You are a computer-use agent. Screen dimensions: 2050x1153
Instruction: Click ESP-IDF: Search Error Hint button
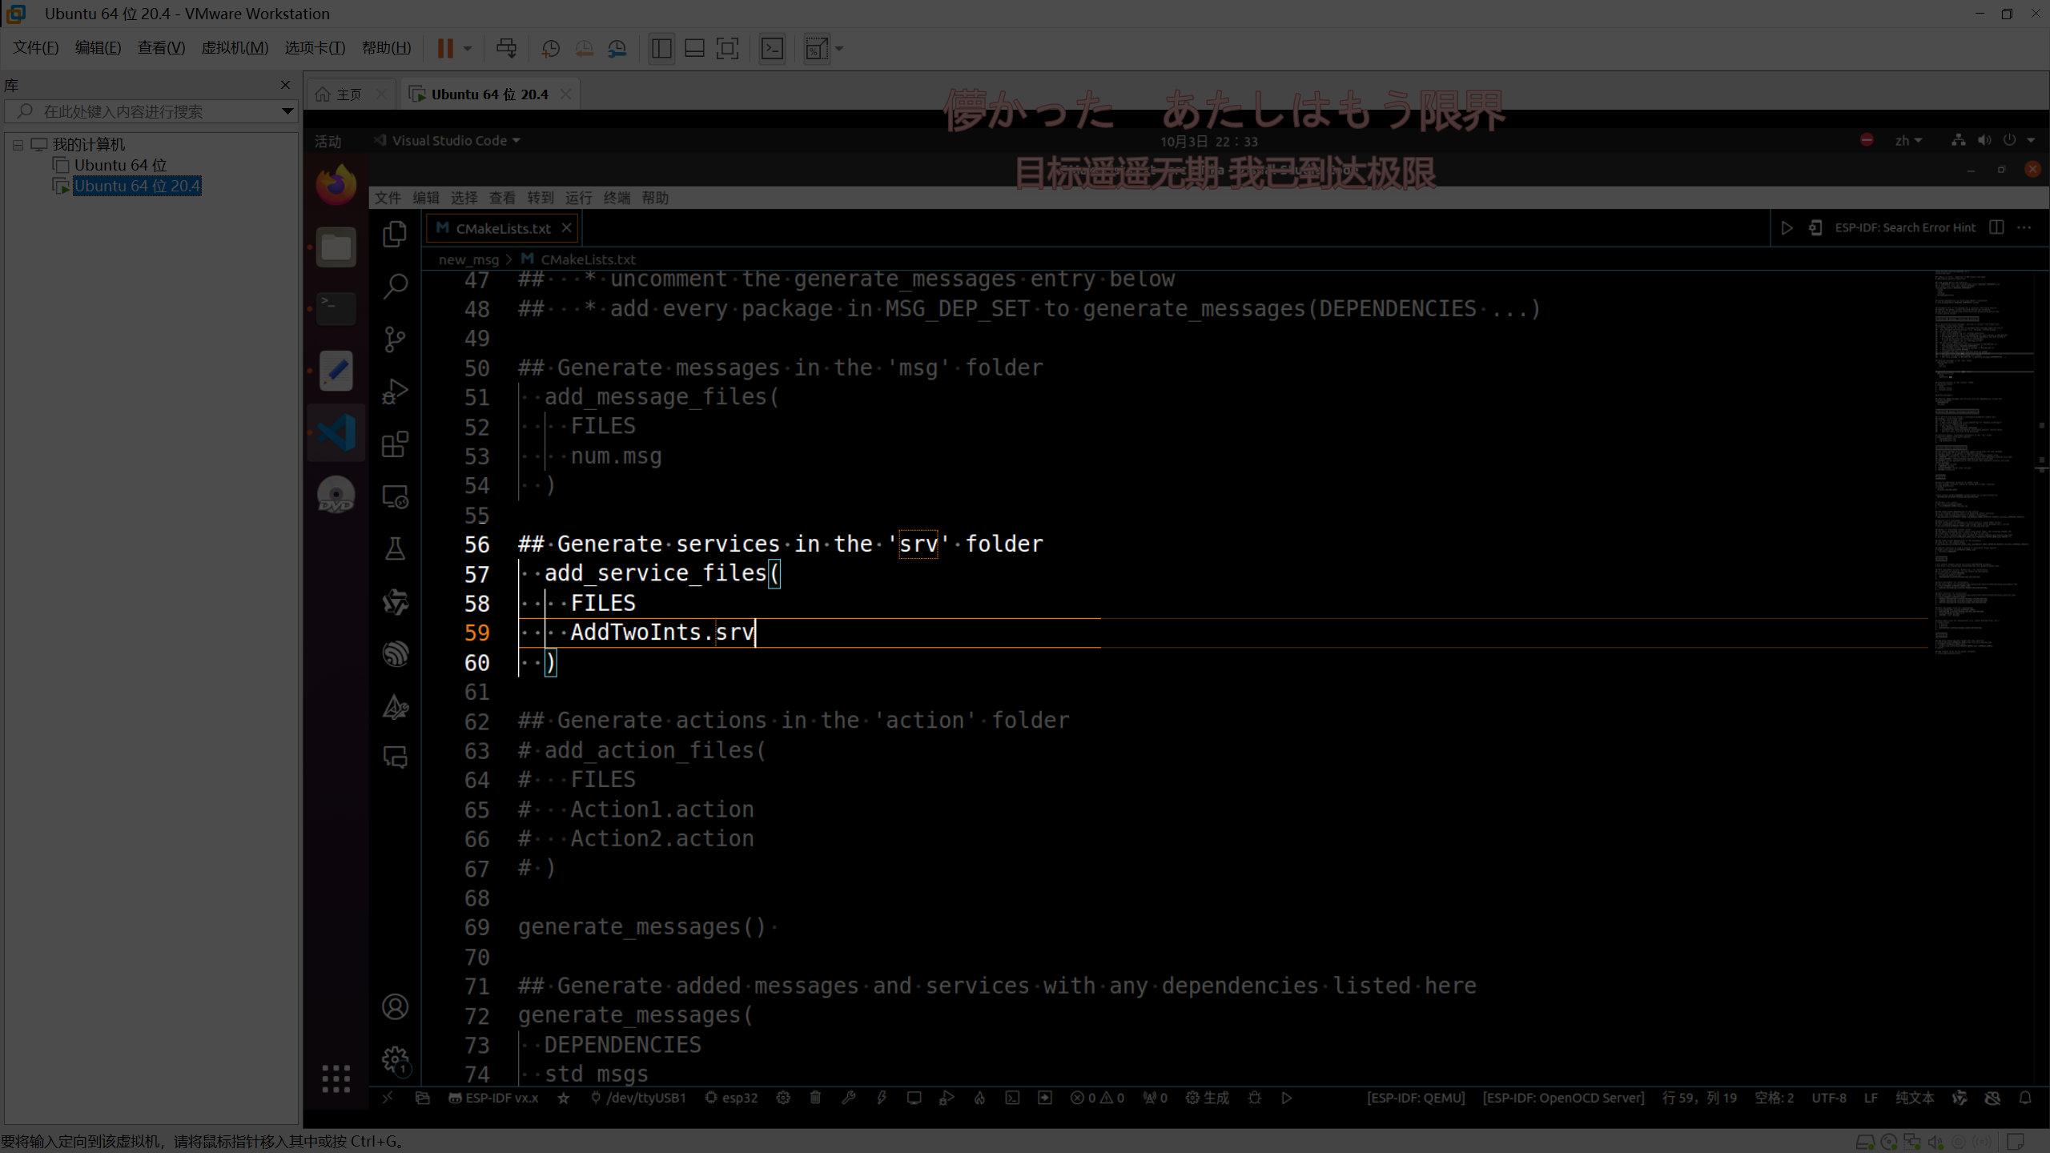(x=1904, y=227)
